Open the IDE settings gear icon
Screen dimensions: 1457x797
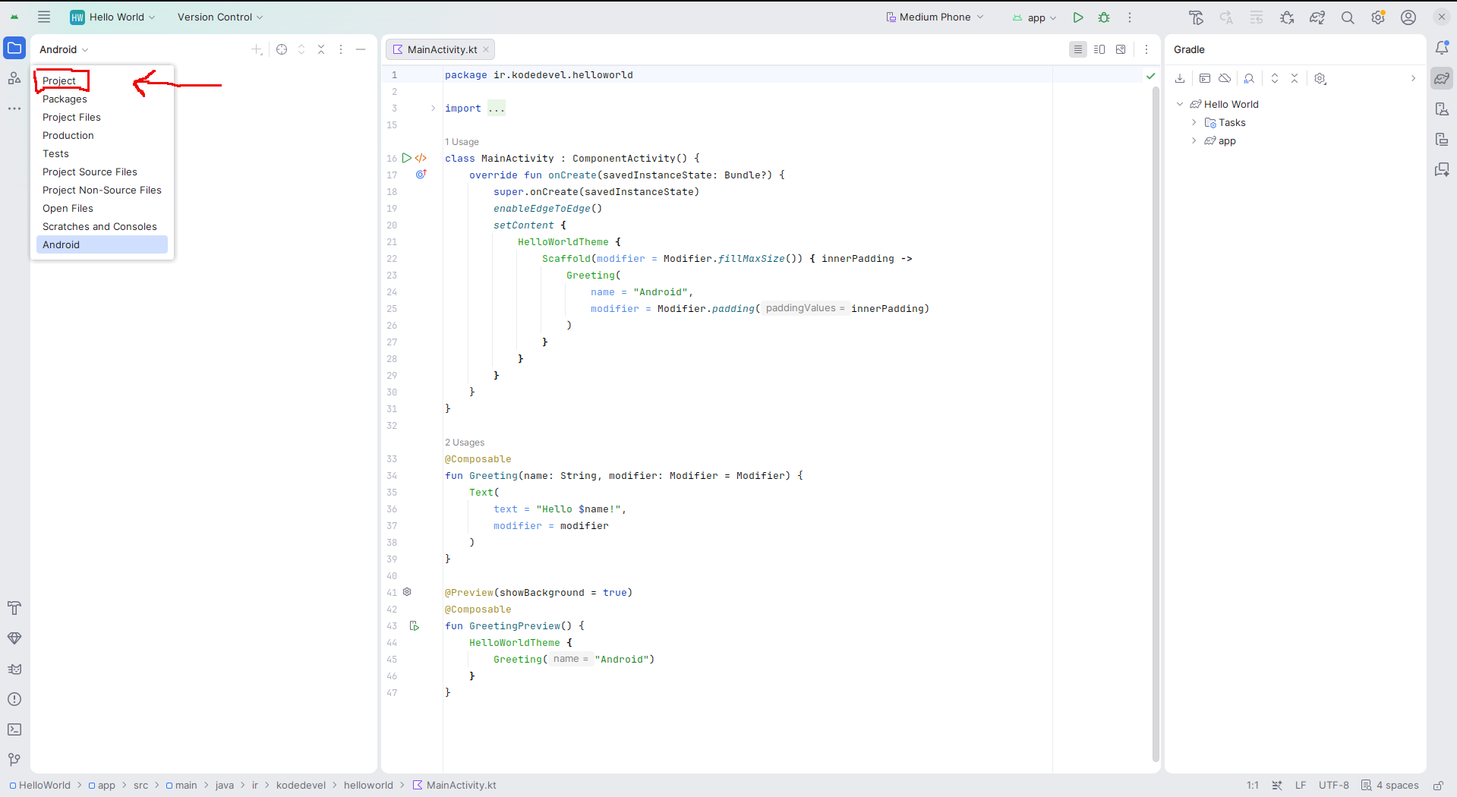tap(1378, 17)
